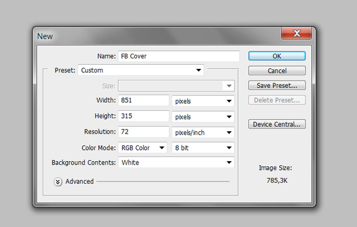This screenshot has width=357, height=227.
Task: Open Background Contents dropdown showing White
Action: [x=176, y=162]
